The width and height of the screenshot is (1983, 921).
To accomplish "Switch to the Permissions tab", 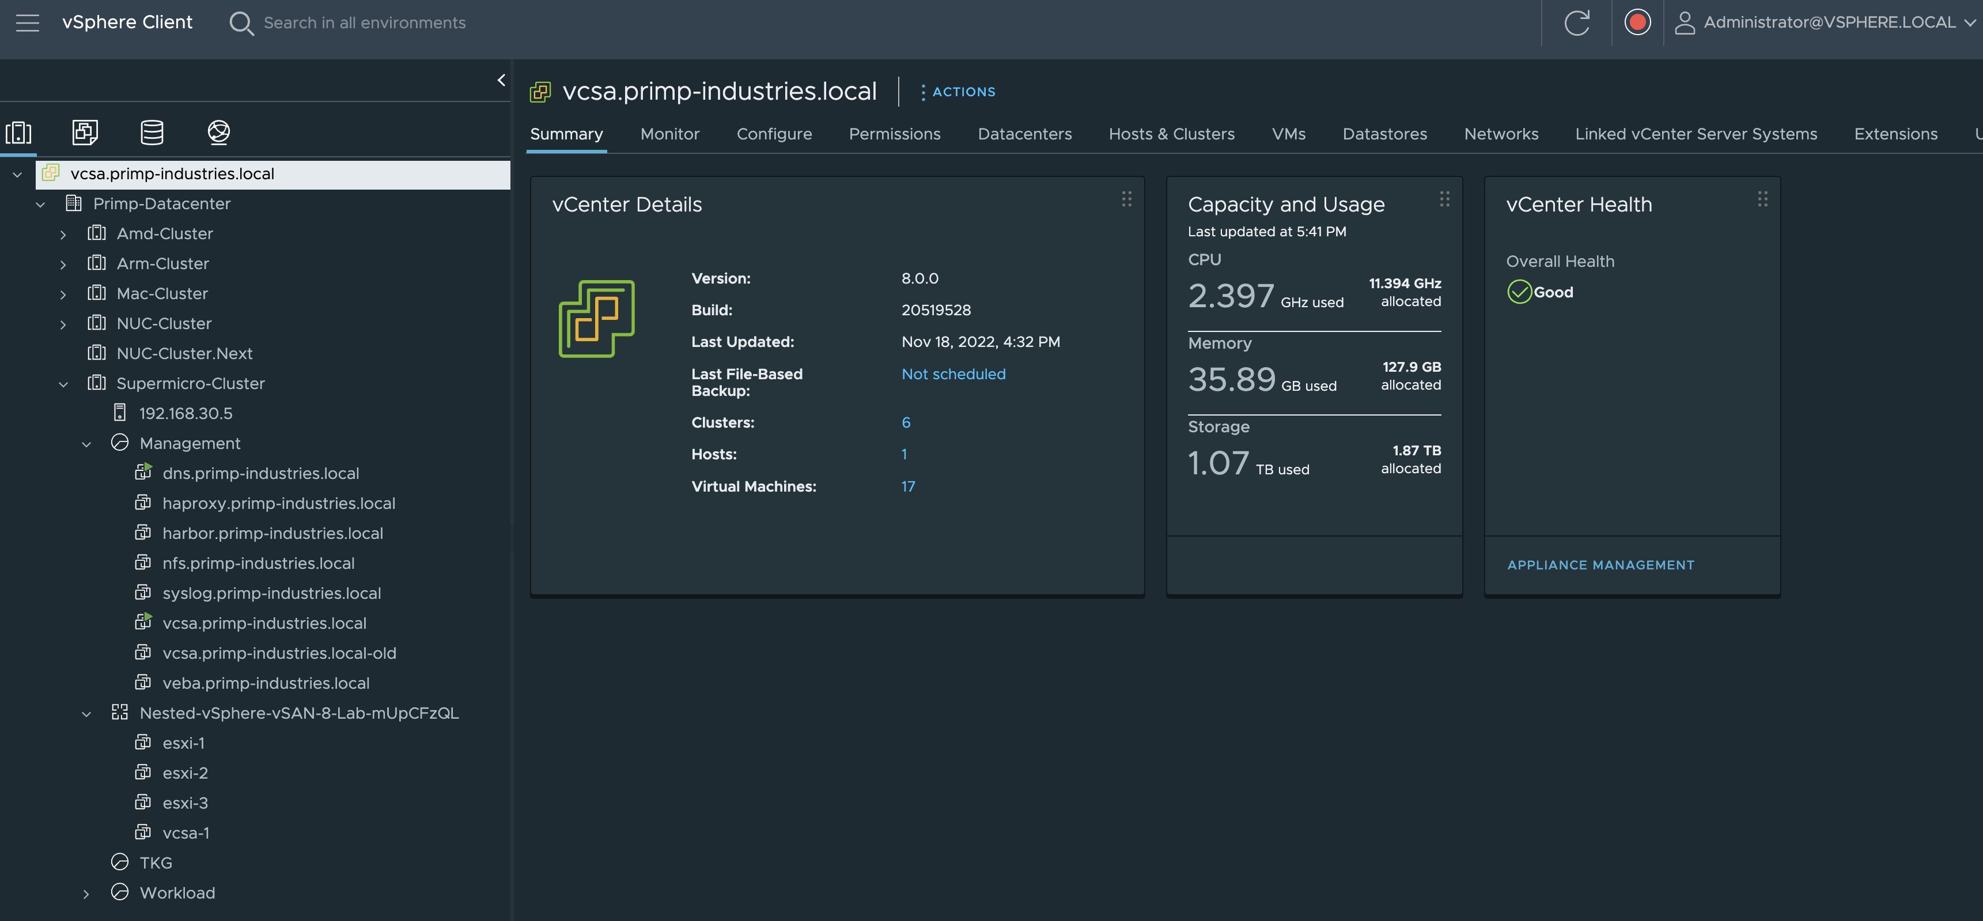I will tap(895, 133).
